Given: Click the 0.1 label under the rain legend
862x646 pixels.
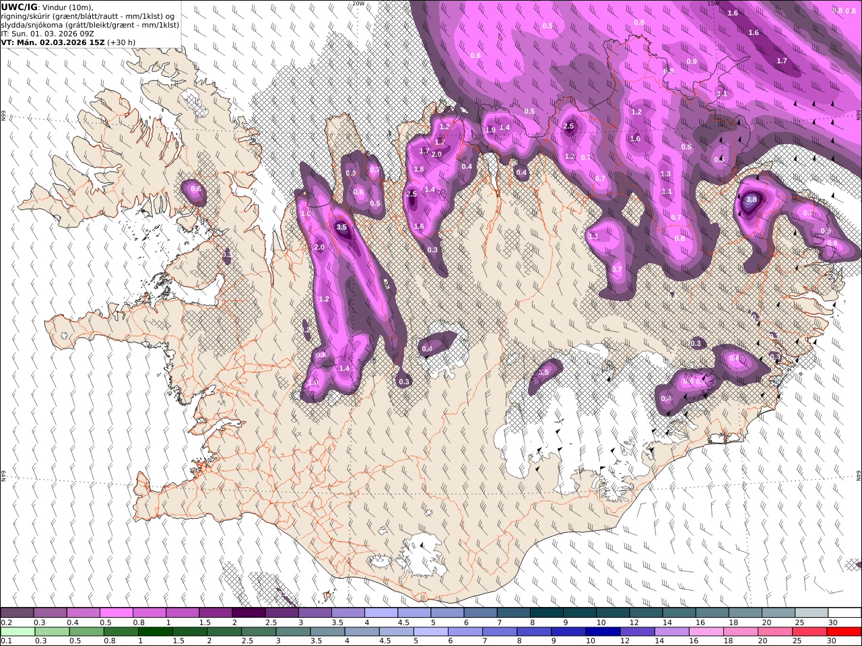Looking at the screenshot, I should 5,641.
